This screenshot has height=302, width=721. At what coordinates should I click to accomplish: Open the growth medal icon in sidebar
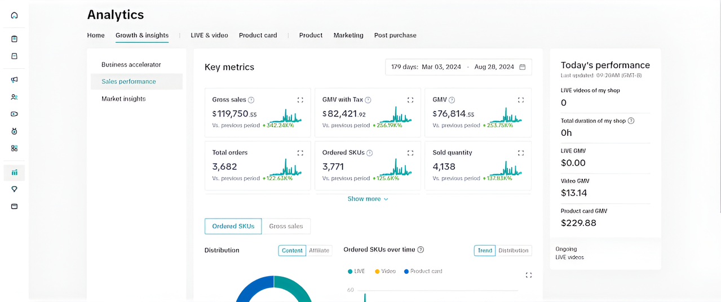(14, 131)
